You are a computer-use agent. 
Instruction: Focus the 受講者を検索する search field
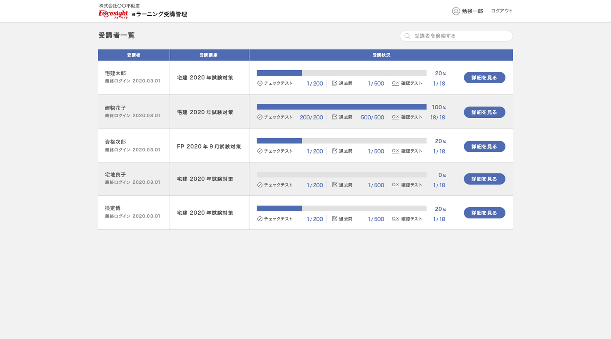(456, 36)
